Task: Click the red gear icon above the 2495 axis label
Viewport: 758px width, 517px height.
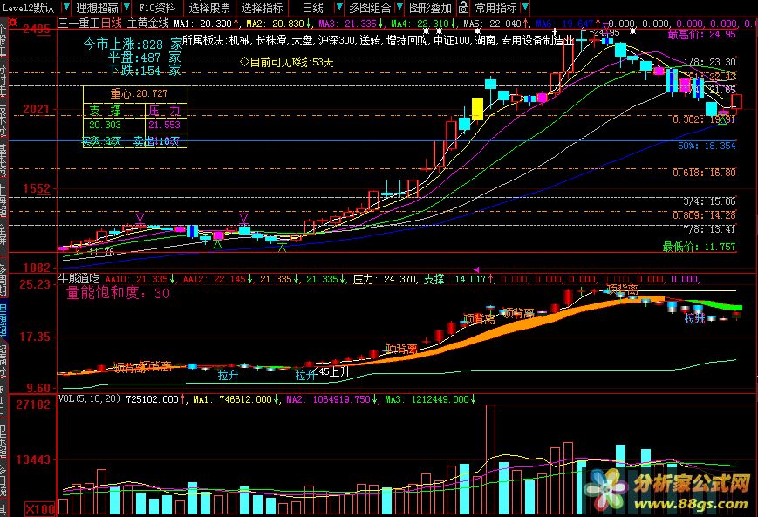Action: click(13, 23)
